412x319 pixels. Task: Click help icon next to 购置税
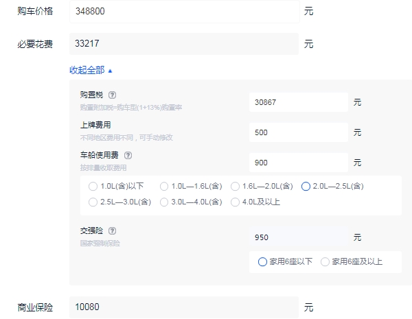(x=112, y=95)
